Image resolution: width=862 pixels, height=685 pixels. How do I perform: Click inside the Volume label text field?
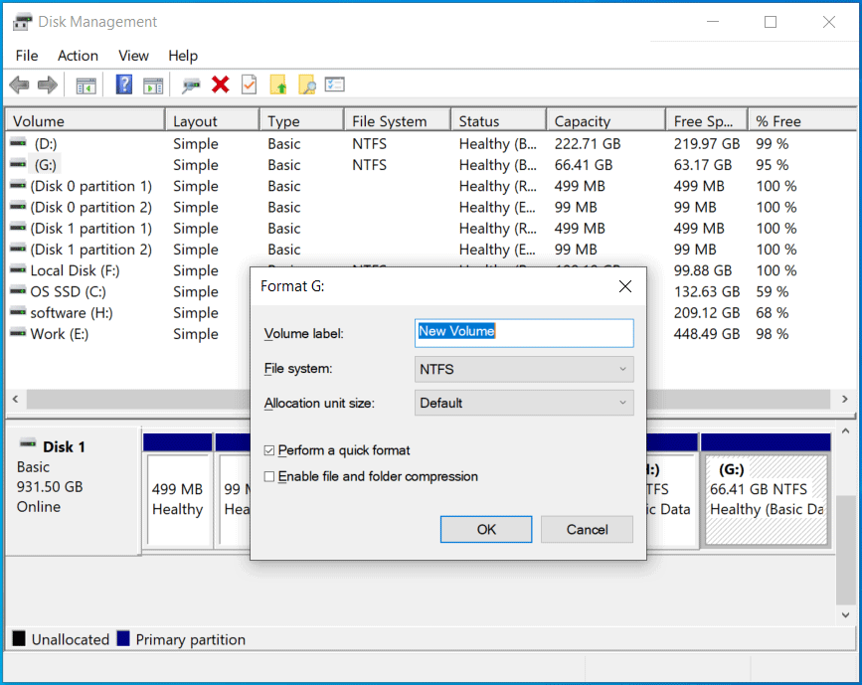524,333
